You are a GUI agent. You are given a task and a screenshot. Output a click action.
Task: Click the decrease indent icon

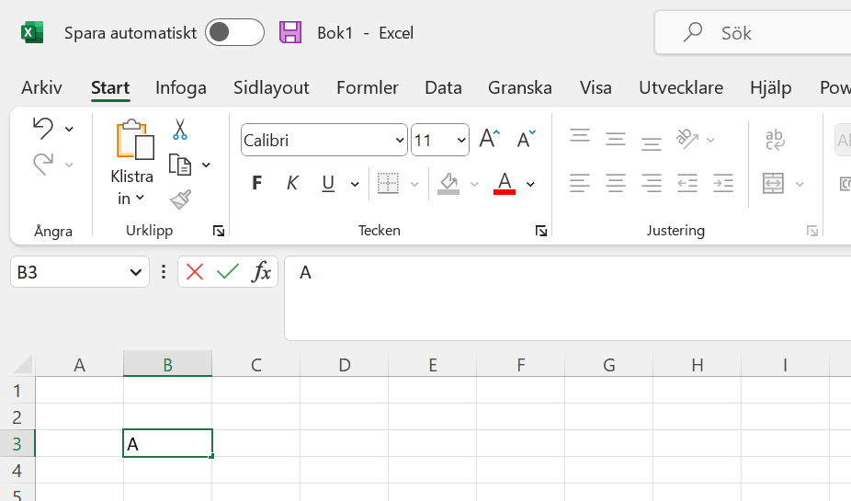point(687,183)
